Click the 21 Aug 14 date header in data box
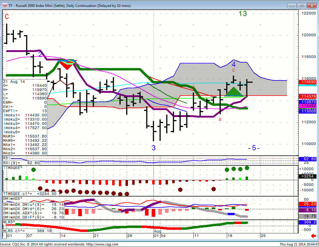The width and height of the screenshot is (319, 247). 14,82
